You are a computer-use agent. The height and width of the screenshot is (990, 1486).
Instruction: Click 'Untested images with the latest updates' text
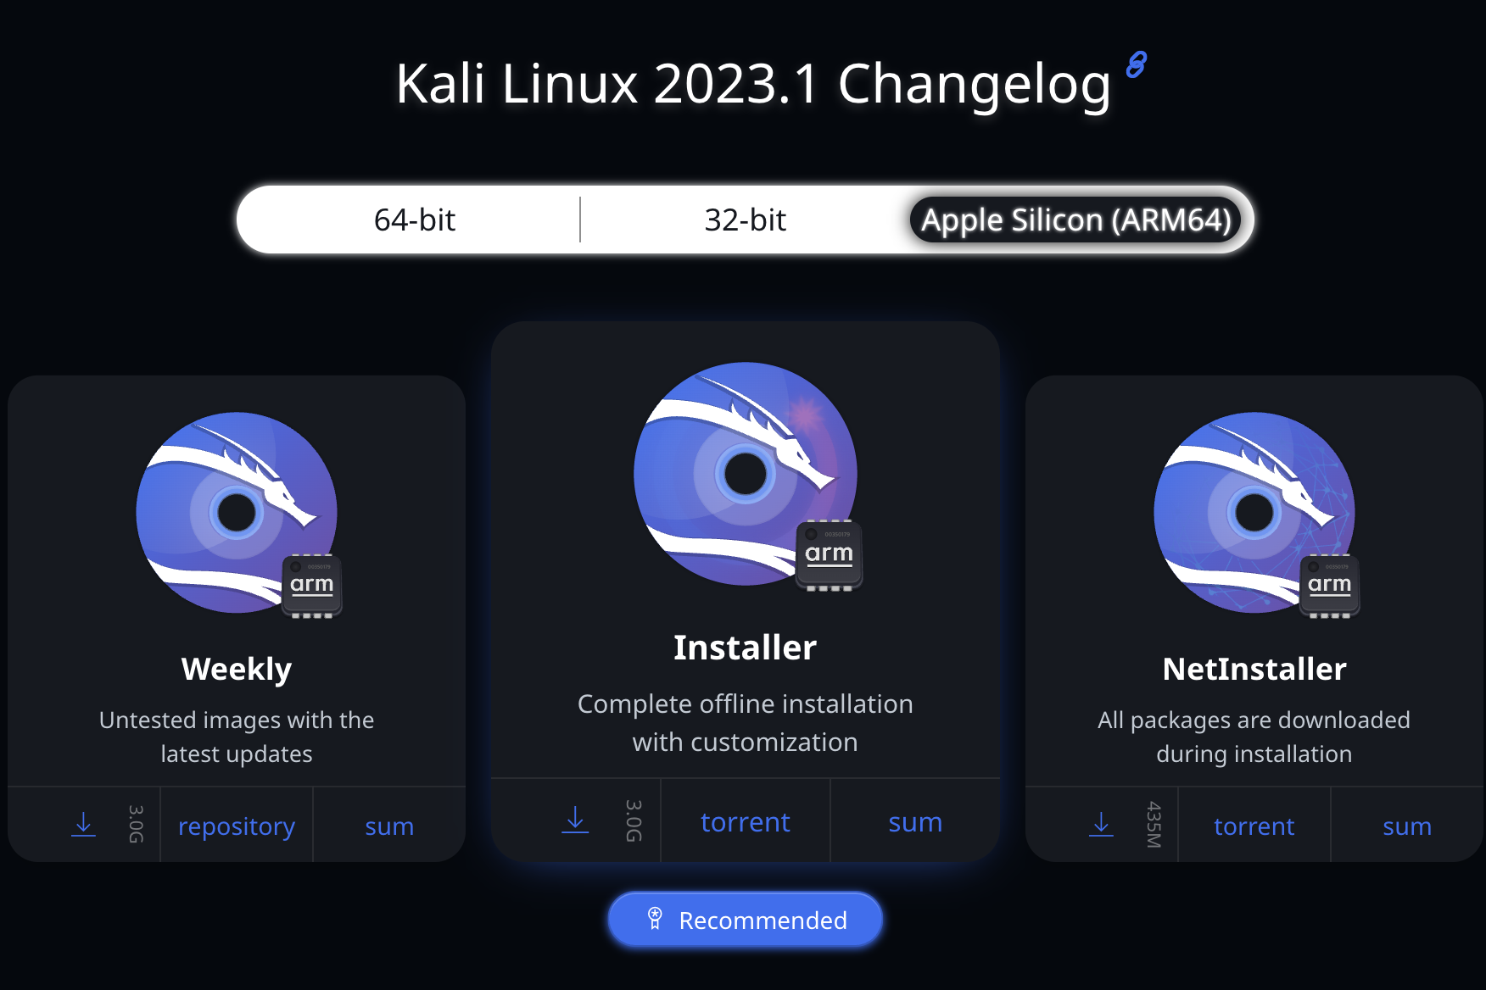[x=237, y=737]
